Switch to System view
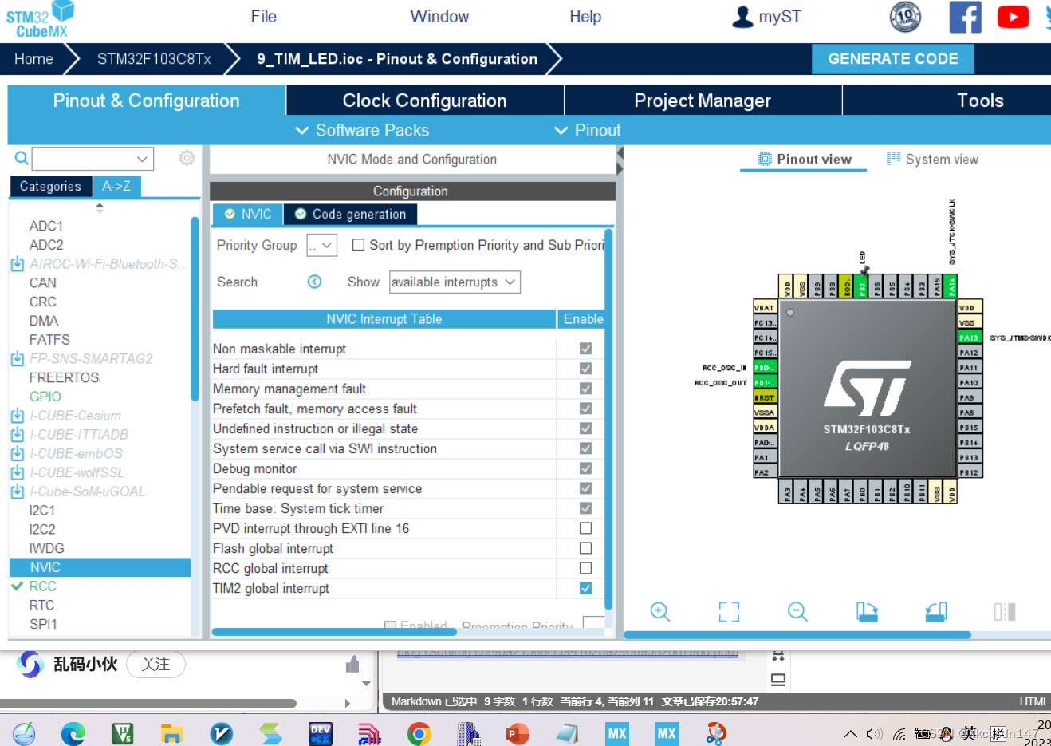 pos(932,160)
